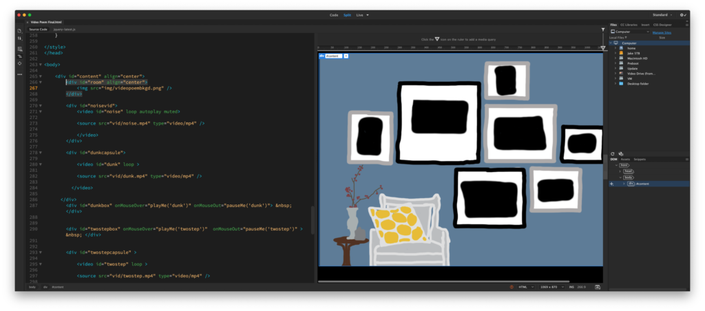The height and width of the screenshot is (311, 705).
Task: Click the Manage Sites link
Action: pyautogui.click(x=662, y=32)
